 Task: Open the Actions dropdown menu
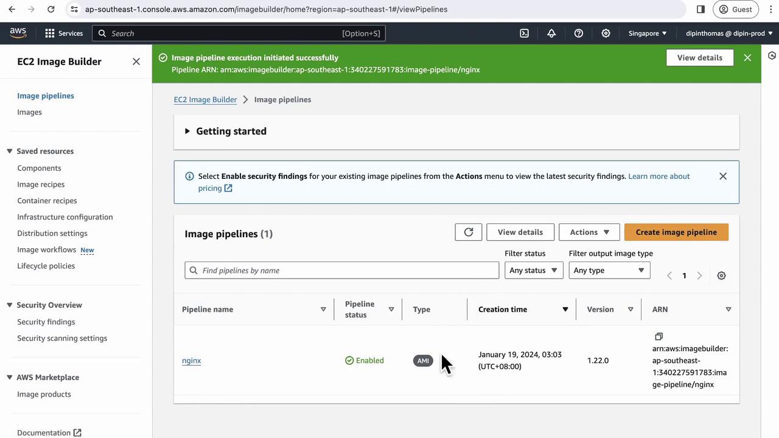point(589,232)
